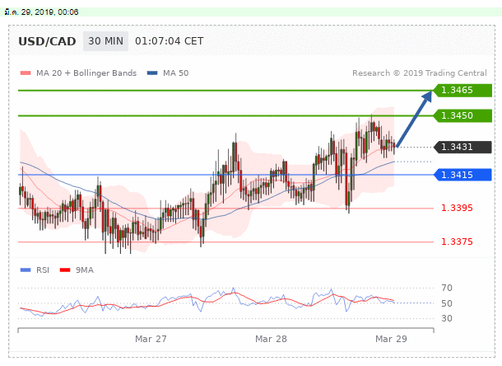Viewport: 502px width, 366px height.
Task: Click the date header 29, 2019, 00:06
Action: [x=41, y=12]
